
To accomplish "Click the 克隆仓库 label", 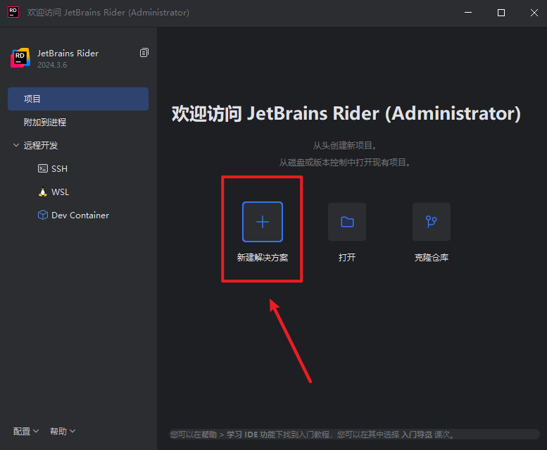I will pos(432,258).
